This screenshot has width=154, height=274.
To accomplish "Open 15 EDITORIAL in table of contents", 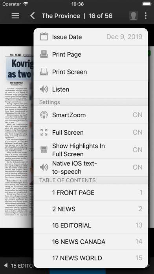I will click(91, 225).
